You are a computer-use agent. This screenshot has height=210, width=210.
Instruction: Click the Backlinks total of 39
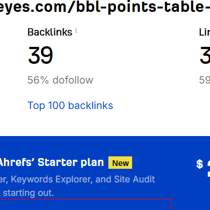(41, 55)
